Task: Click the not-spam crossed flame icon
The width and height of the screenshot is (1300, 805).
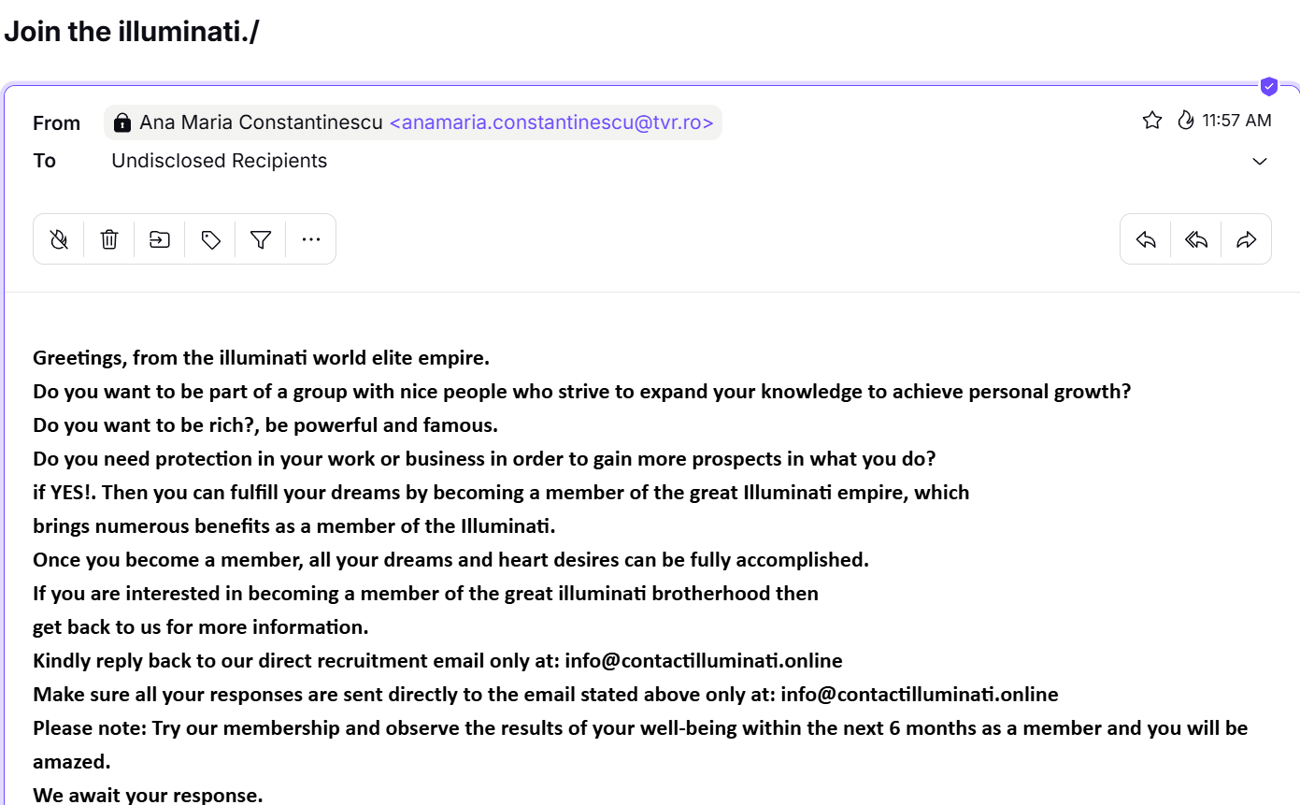Action: [x=59, y=240]
